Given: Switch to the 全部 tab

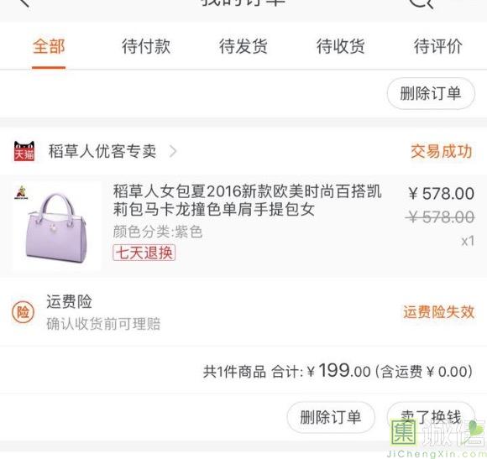Looking at the screenshot, I should point(49,46).
